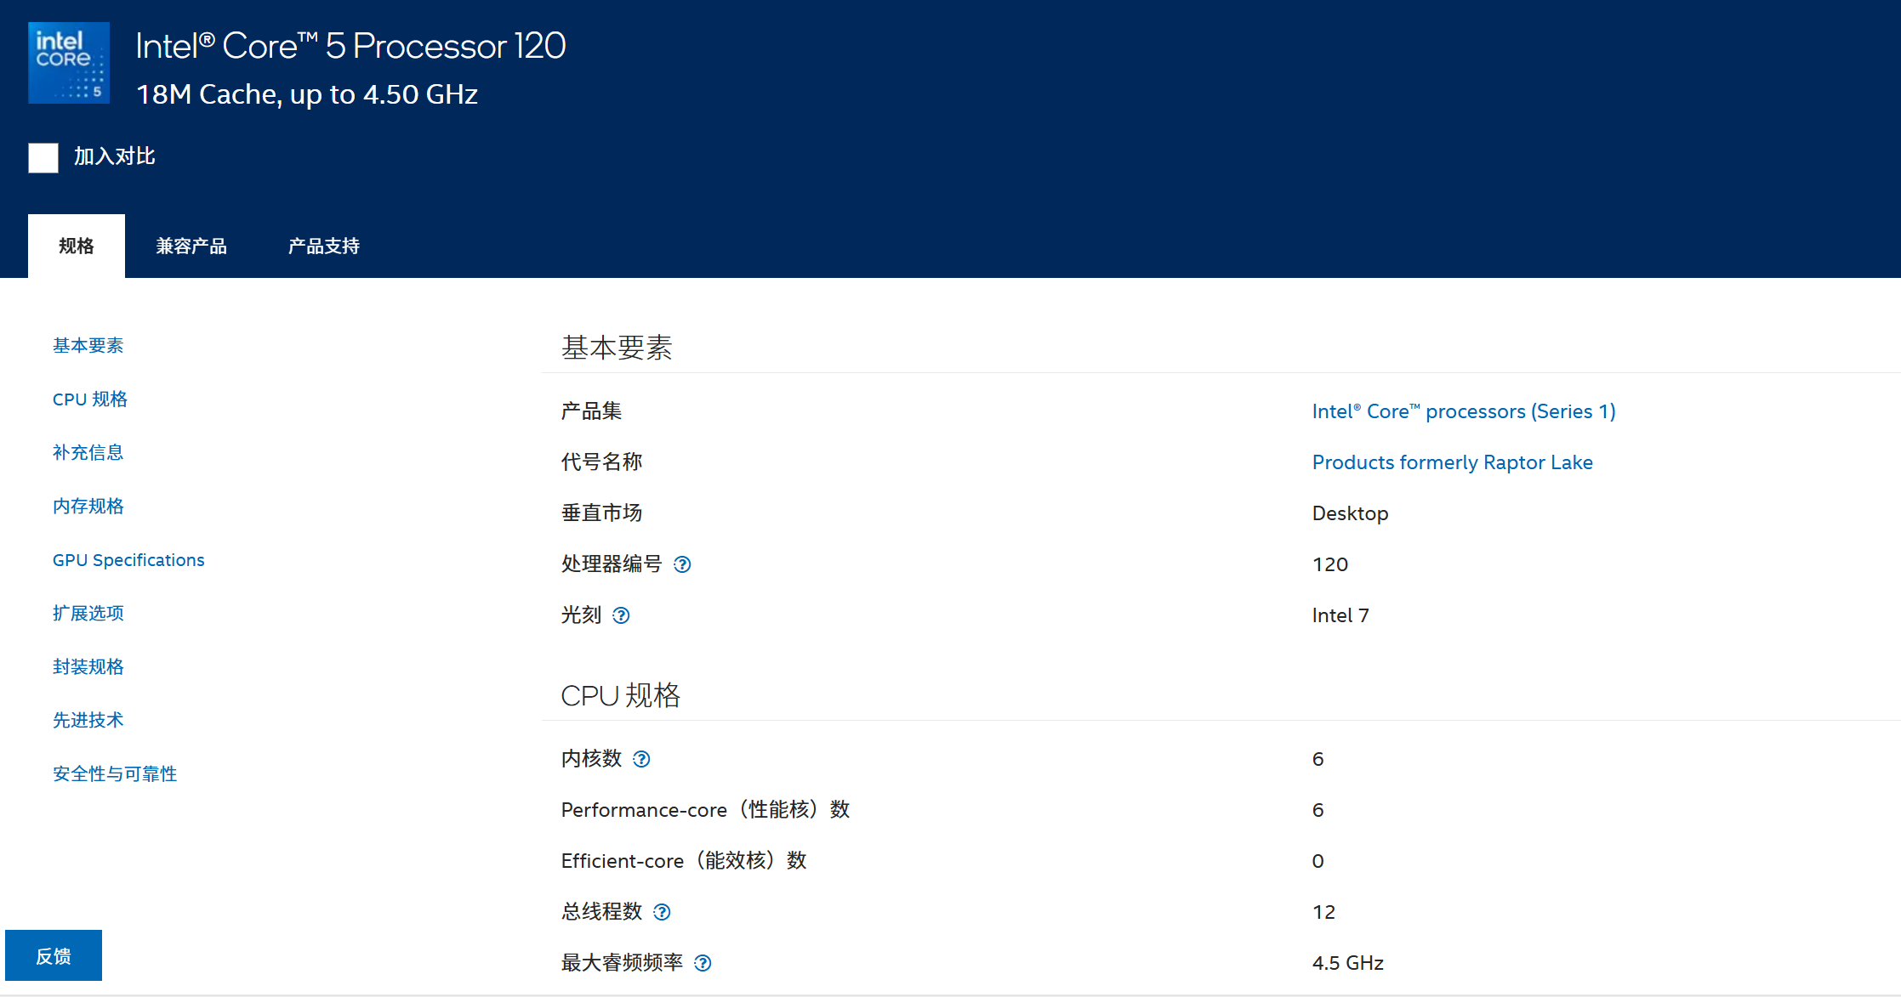Open Products formerly Raptor Lake link

1453,462
